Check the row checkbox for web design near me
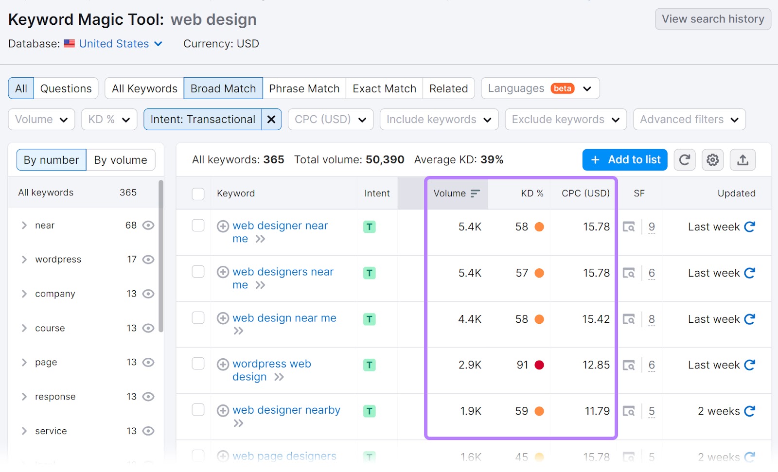 coord(198,318)
